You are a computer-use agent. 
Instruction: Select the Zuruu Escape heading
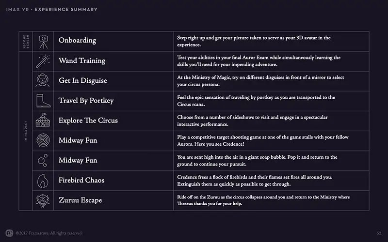tap(80, 200)
